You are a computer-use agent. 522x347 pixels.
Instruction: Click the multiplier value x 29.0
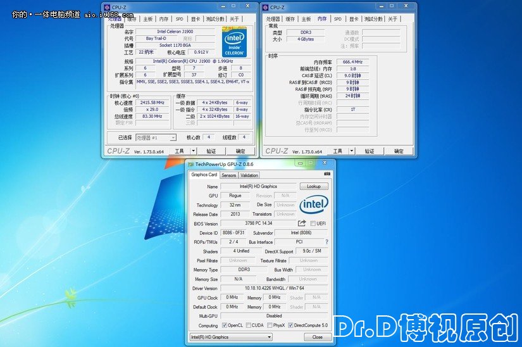(152, 110)
